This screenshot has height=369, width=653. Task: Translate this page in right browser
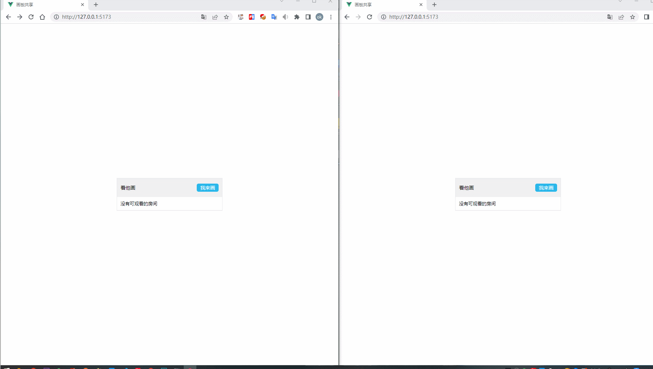610,17
